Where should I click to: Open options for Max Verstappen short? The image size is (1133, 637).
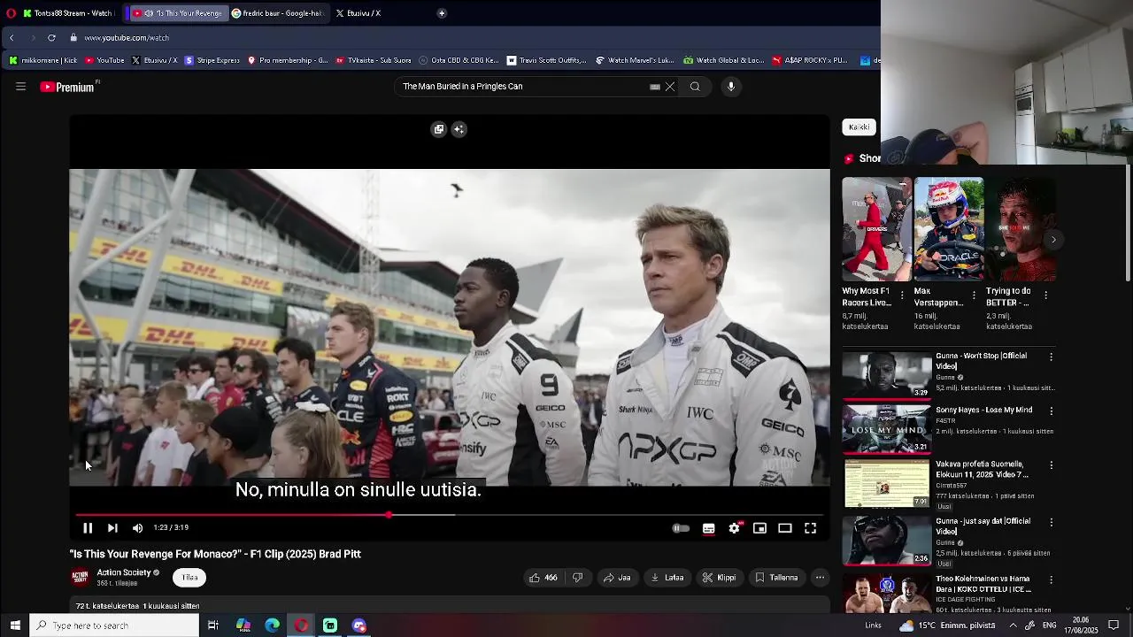974,295
